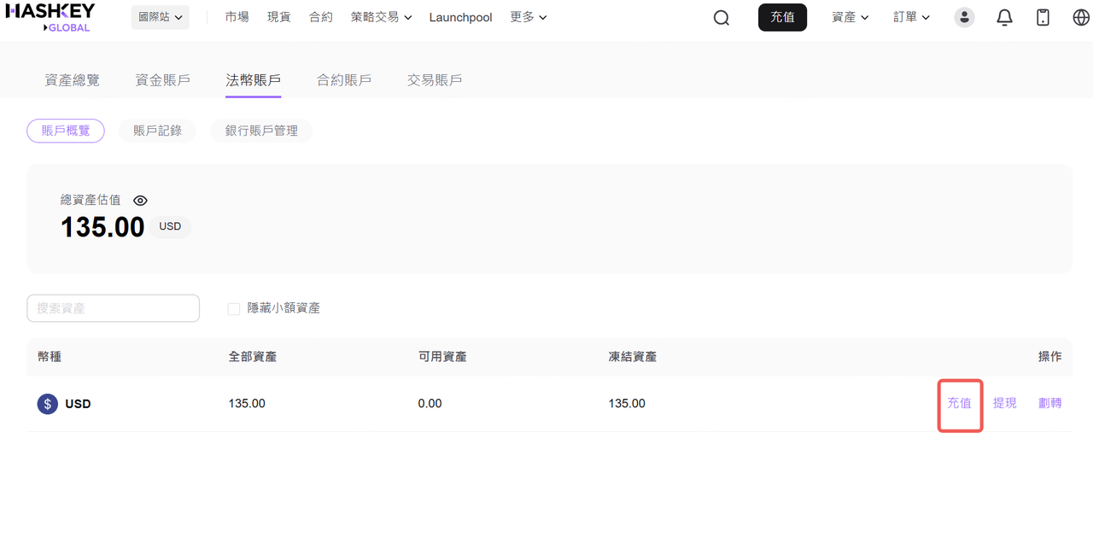Click the USD dollar coin icon
This screenshot has height=555, width=1093.
pyautogui.click(x=47, y=404)
